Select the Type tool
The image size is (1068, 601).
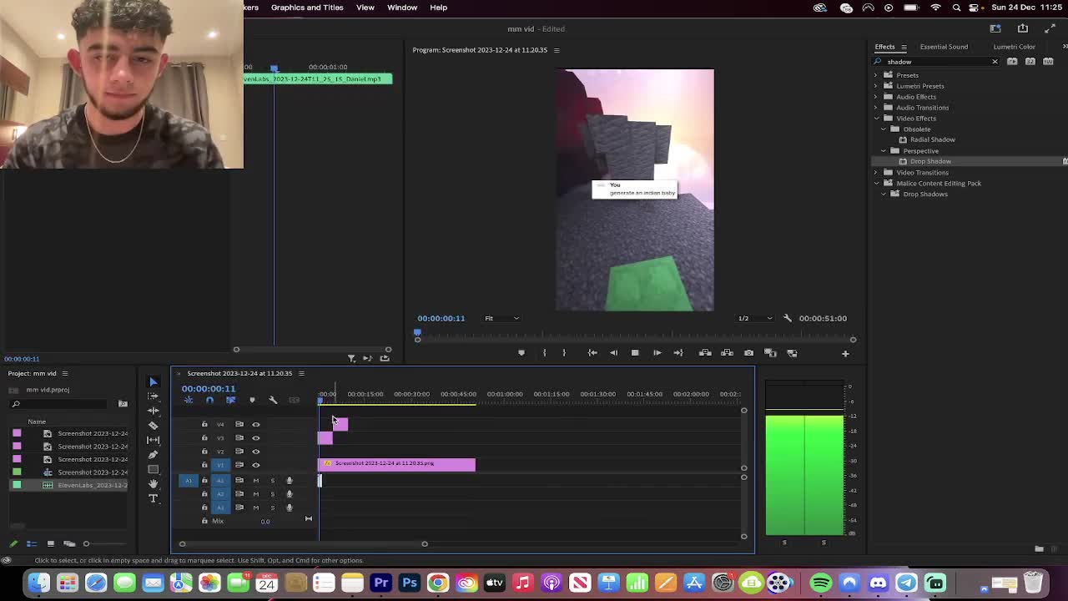(x=153, y=498)
